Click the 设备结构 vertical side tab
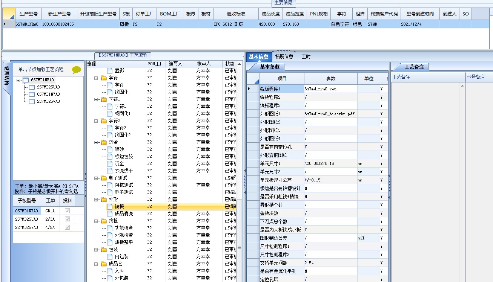Screen dimensions: 493x282 [7, 76]
